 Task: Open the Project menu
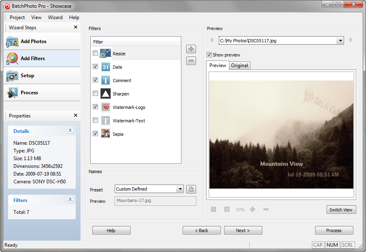click(x=17, y=17)
